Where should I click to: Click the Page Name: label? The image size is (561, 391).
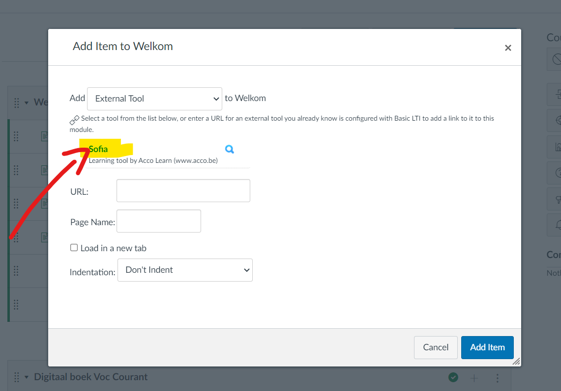point(92,222)
